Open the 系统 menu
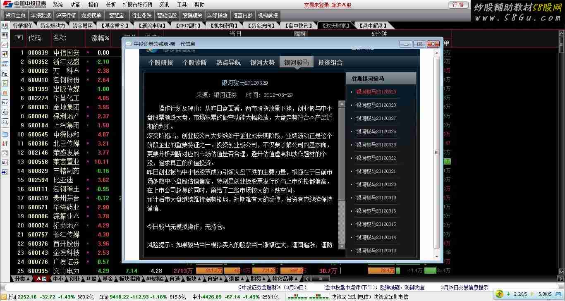The height and width of the screenshot is (301, 565). click(x=58, y=5)
